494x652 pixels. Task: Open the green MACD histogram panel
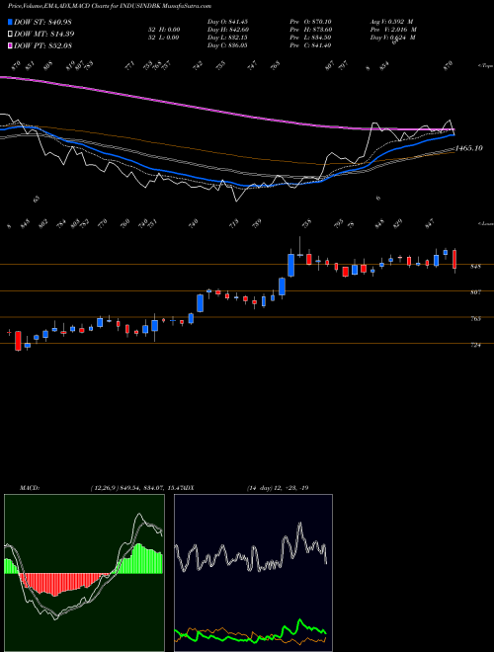click(x=84, y=573)
